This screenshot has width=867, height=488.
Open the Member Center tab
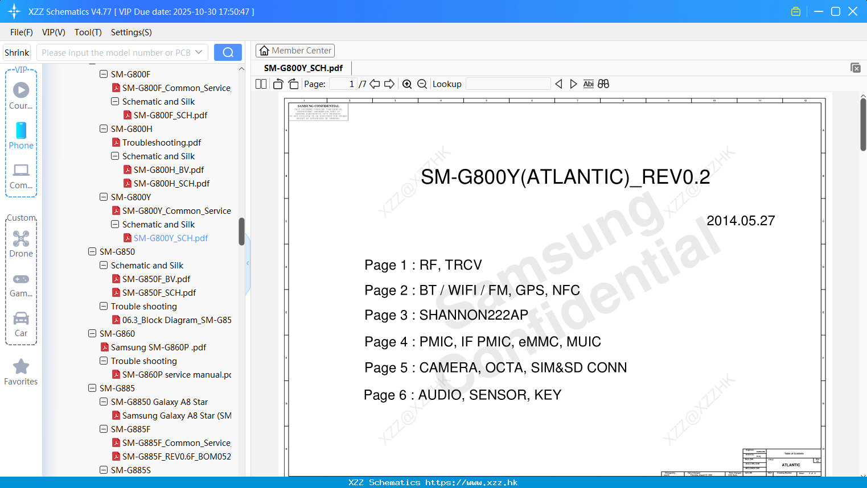pos(295,51)
